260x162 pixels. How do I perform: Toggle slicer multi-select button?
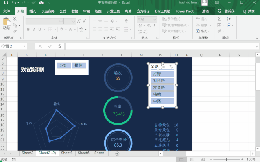pos(163,67)
